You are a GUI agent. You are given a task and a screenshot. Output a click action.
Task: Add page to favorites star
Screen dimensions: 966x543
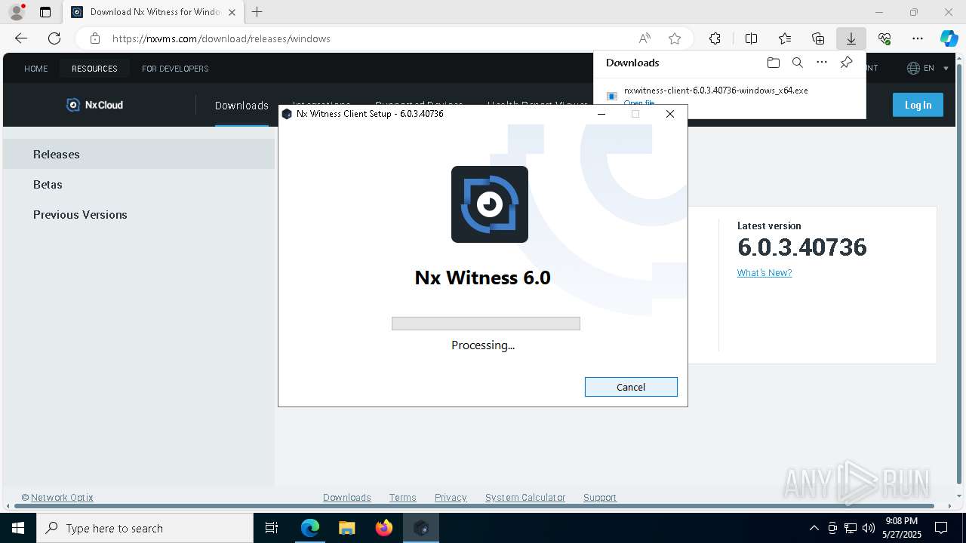pyautogui.click(x=675, y=38)
